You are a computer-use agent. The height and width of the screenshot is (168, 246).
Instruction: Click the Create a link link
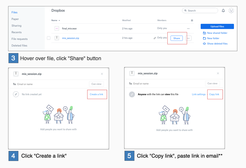(96, 94)
